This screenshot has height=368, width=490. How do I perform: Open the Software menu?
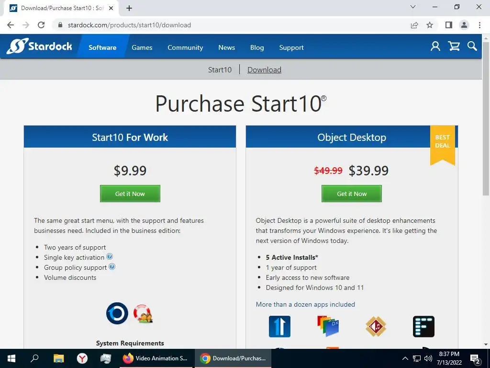click(x=102, y=47)
